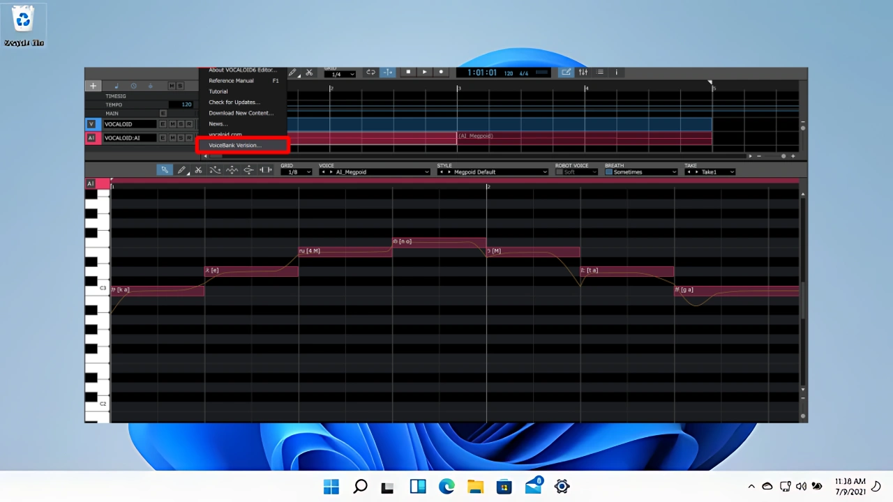Select the scissors tool in piano roll toolbar
Screen dimensions: 893x502
198,170
